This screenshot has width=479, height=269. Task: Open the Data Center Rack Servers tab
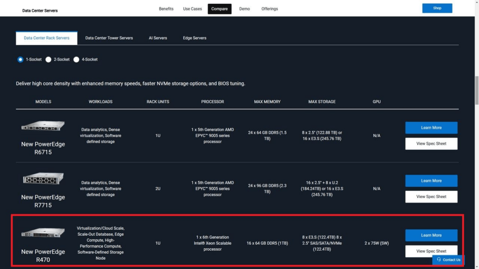pyautogui.click(x=46, y=38)
